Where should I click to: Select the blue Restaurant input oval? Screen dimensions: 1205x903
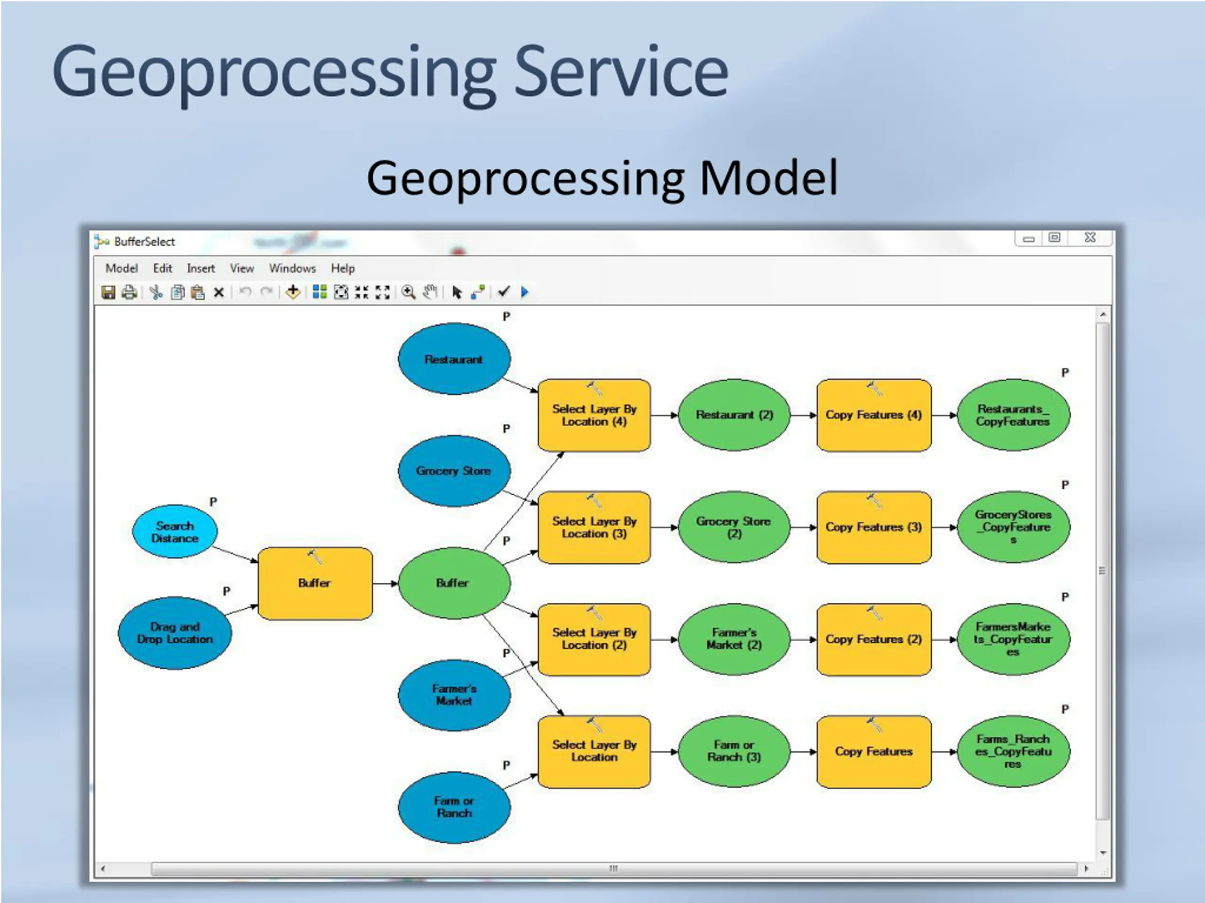coord(454,359)
